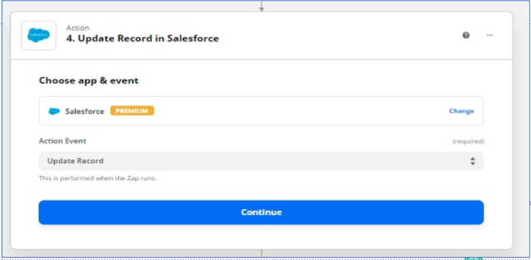Click the up-down arrows on Action Event field
Image resolution: width=531 pixels, height=260 pixels.
tap(472, 161)
